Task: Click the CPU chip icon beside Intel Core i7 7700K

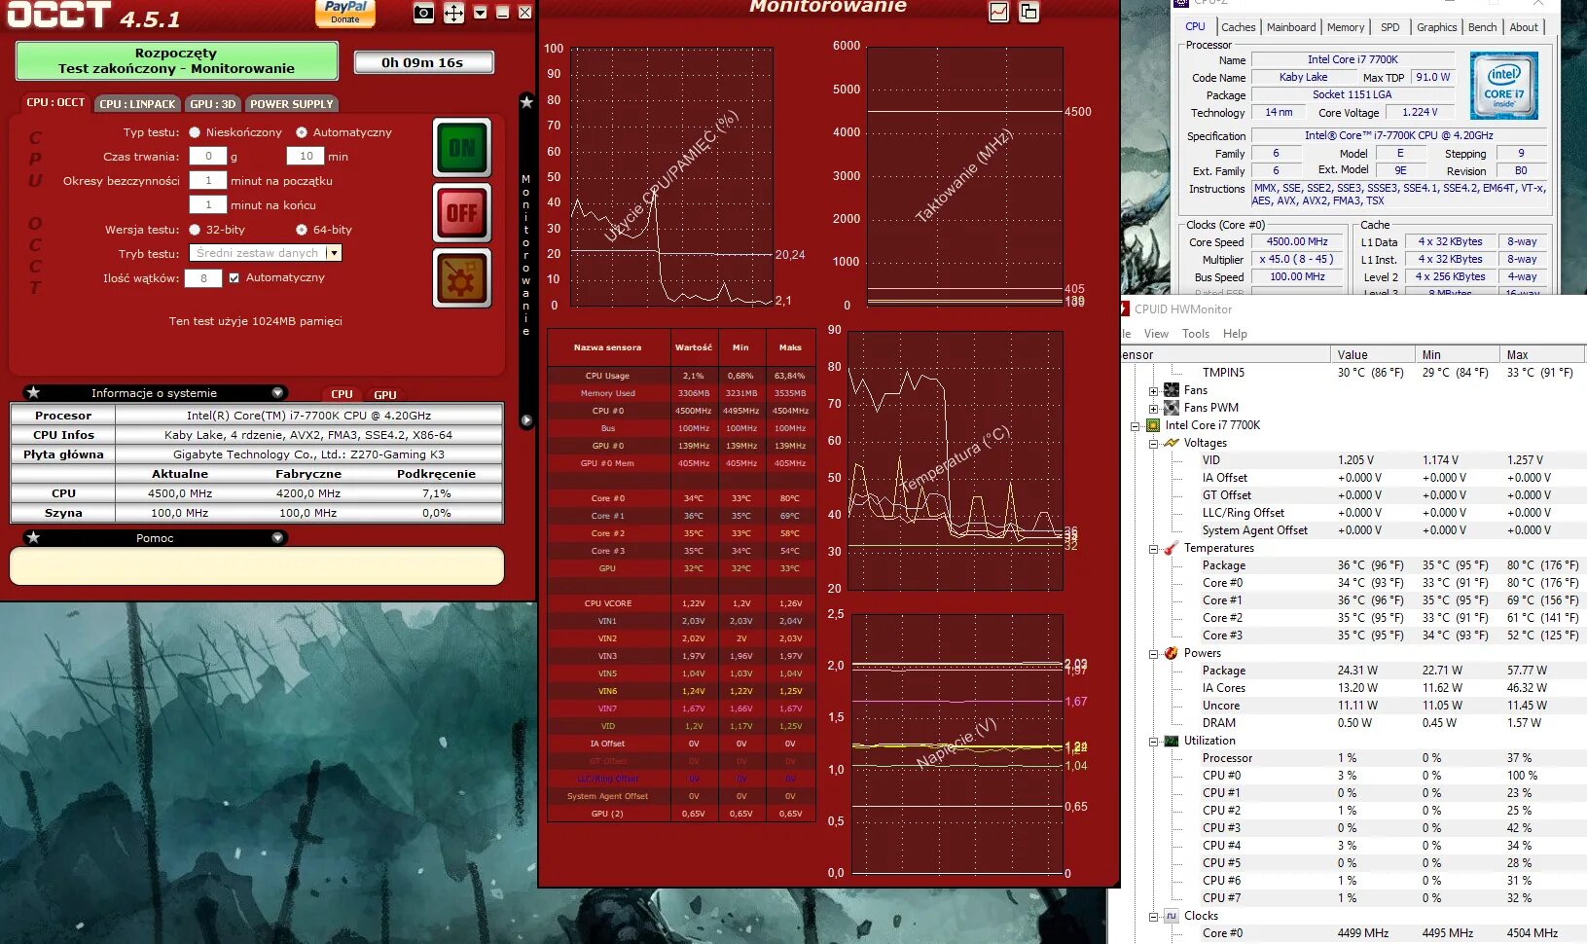Action: [1153, 425]
